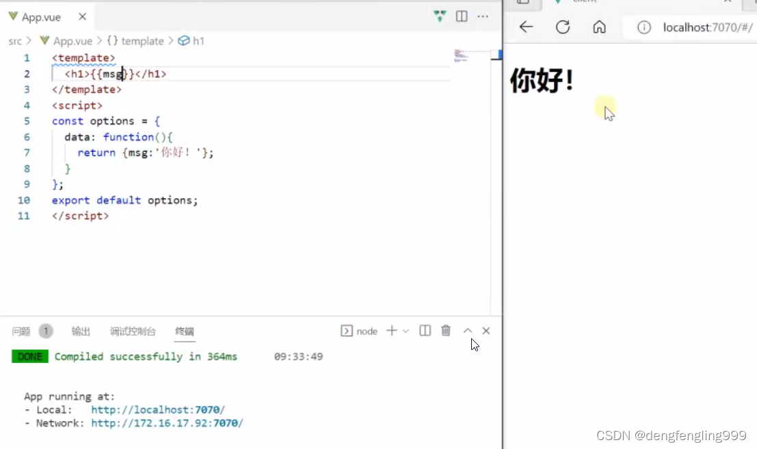This screenshot has height=449, width=757.
Task: Open the 输出 output panel tab
Action: click(x=81, y=331)
